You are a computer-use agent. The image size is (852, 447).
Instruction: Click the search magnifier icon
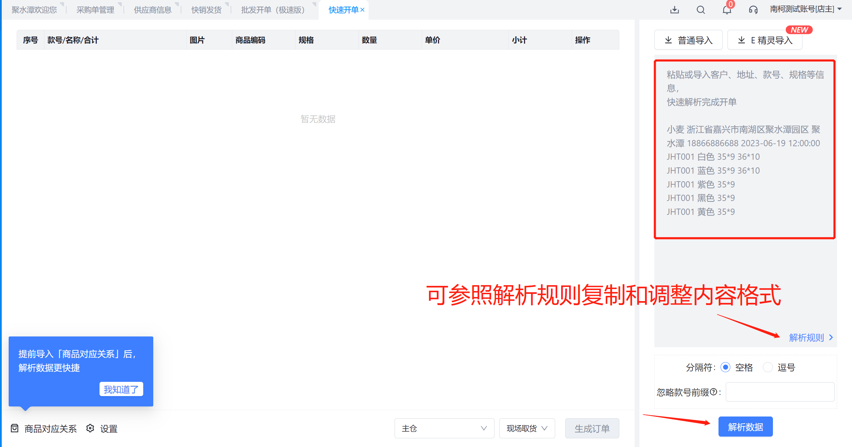pyautogui.click(x=700, y=10)
